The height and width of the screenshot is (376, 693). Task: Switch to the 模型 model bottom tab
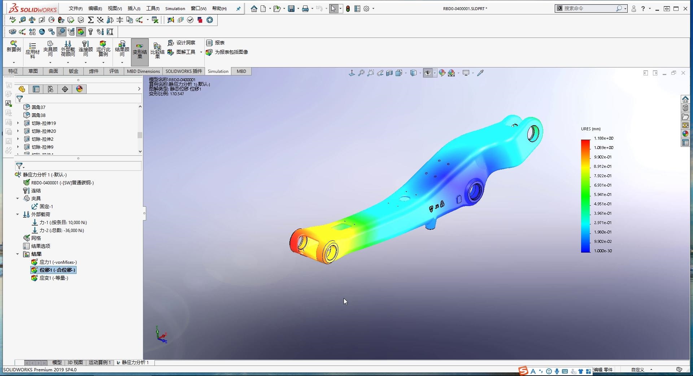[x=57, y=362]
